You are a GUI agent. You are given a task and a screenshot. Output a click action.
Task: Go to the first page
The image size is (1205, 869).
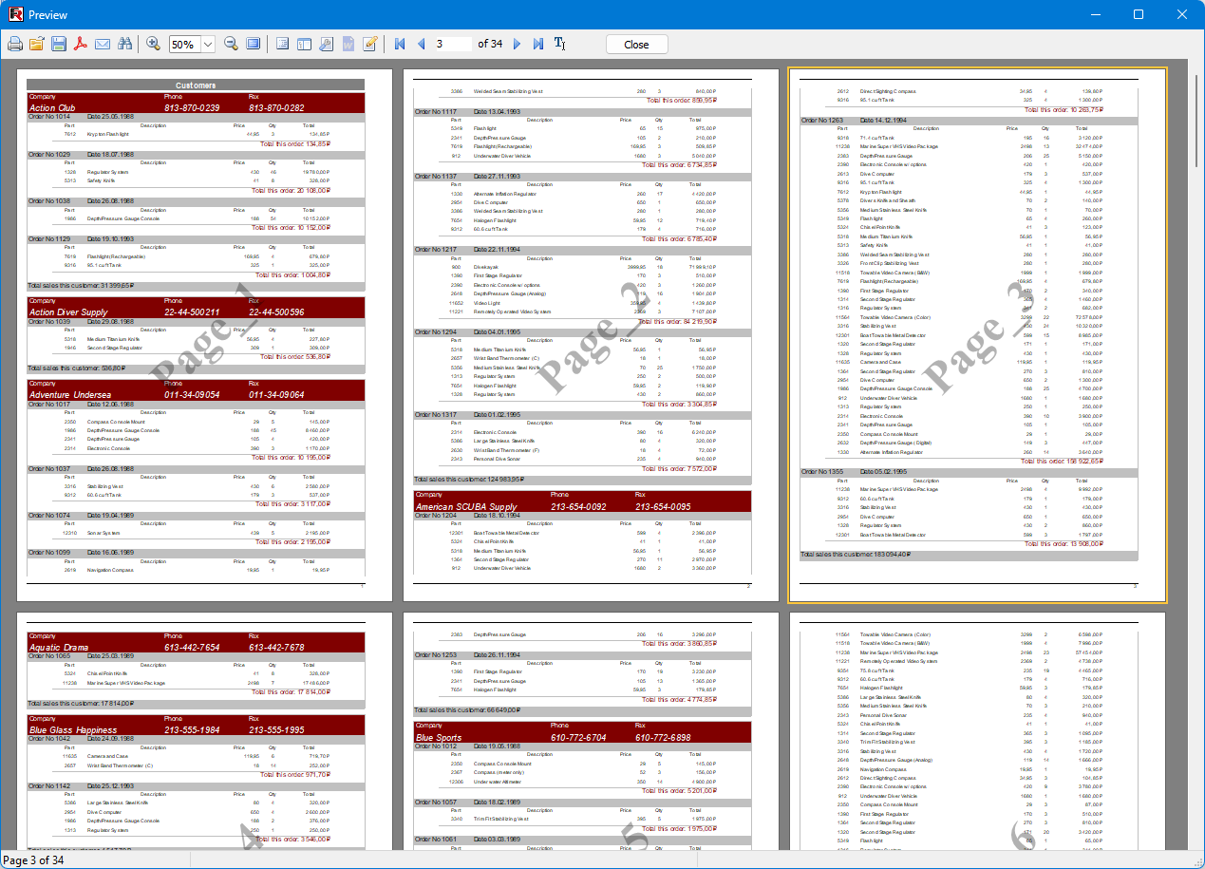tap(400, 45)
